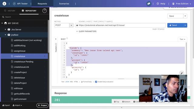
Task: Click the Top arrow icon in response toolbar
Action: pyautogui.click(x=115, y=102)
